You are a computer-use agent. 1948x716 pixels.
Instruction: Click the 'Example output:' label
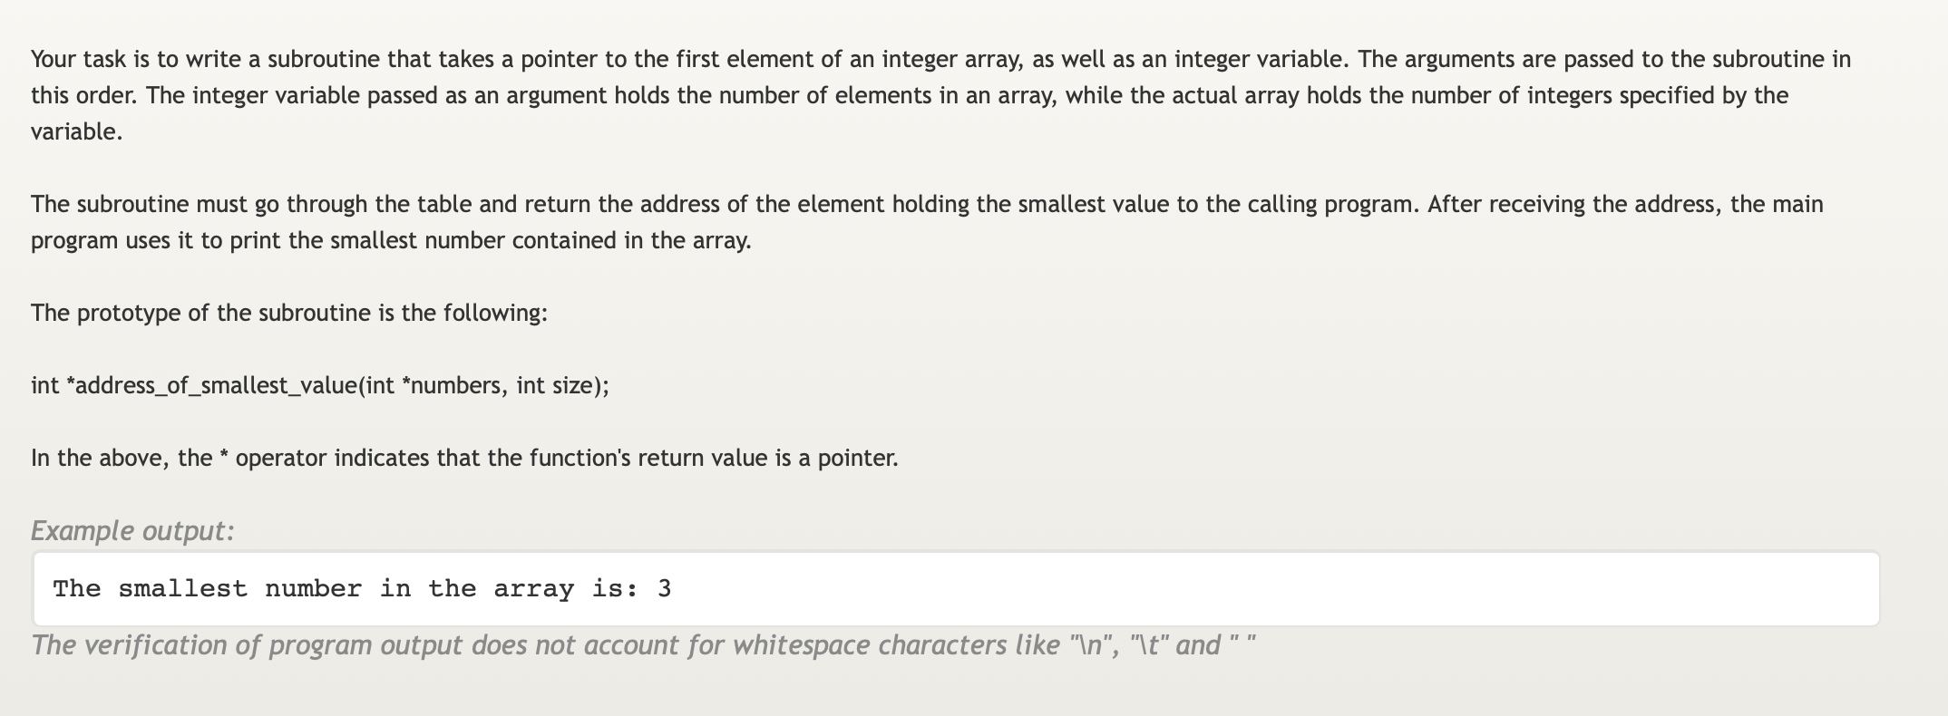tap(132, 530)
